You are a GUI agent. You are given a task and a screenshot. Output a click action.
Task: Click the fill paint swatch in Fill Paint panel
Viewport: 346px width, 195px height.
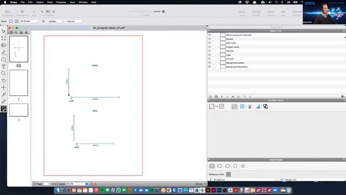pos(211,107)
